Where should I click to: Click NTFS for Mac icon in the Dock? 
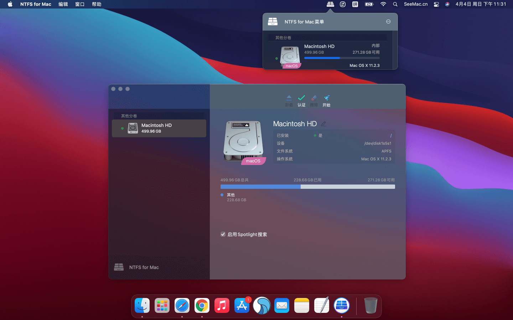[342, 305]
